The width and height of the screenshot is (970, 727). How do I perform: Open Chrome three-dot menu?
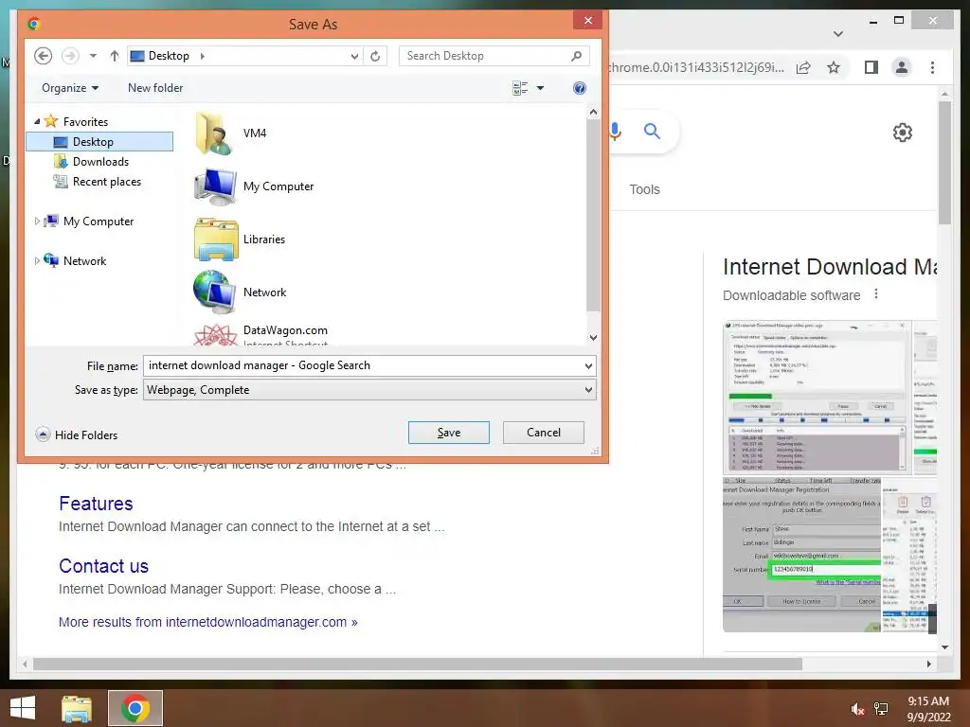pyautogui.click(x=932, y=67)
